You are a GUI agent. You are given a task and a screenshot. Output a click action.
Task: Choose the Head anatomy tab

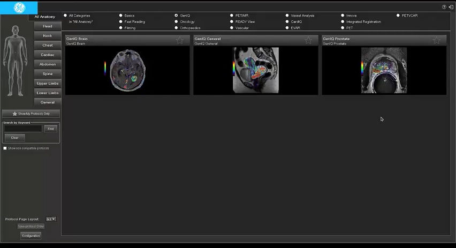48,26
